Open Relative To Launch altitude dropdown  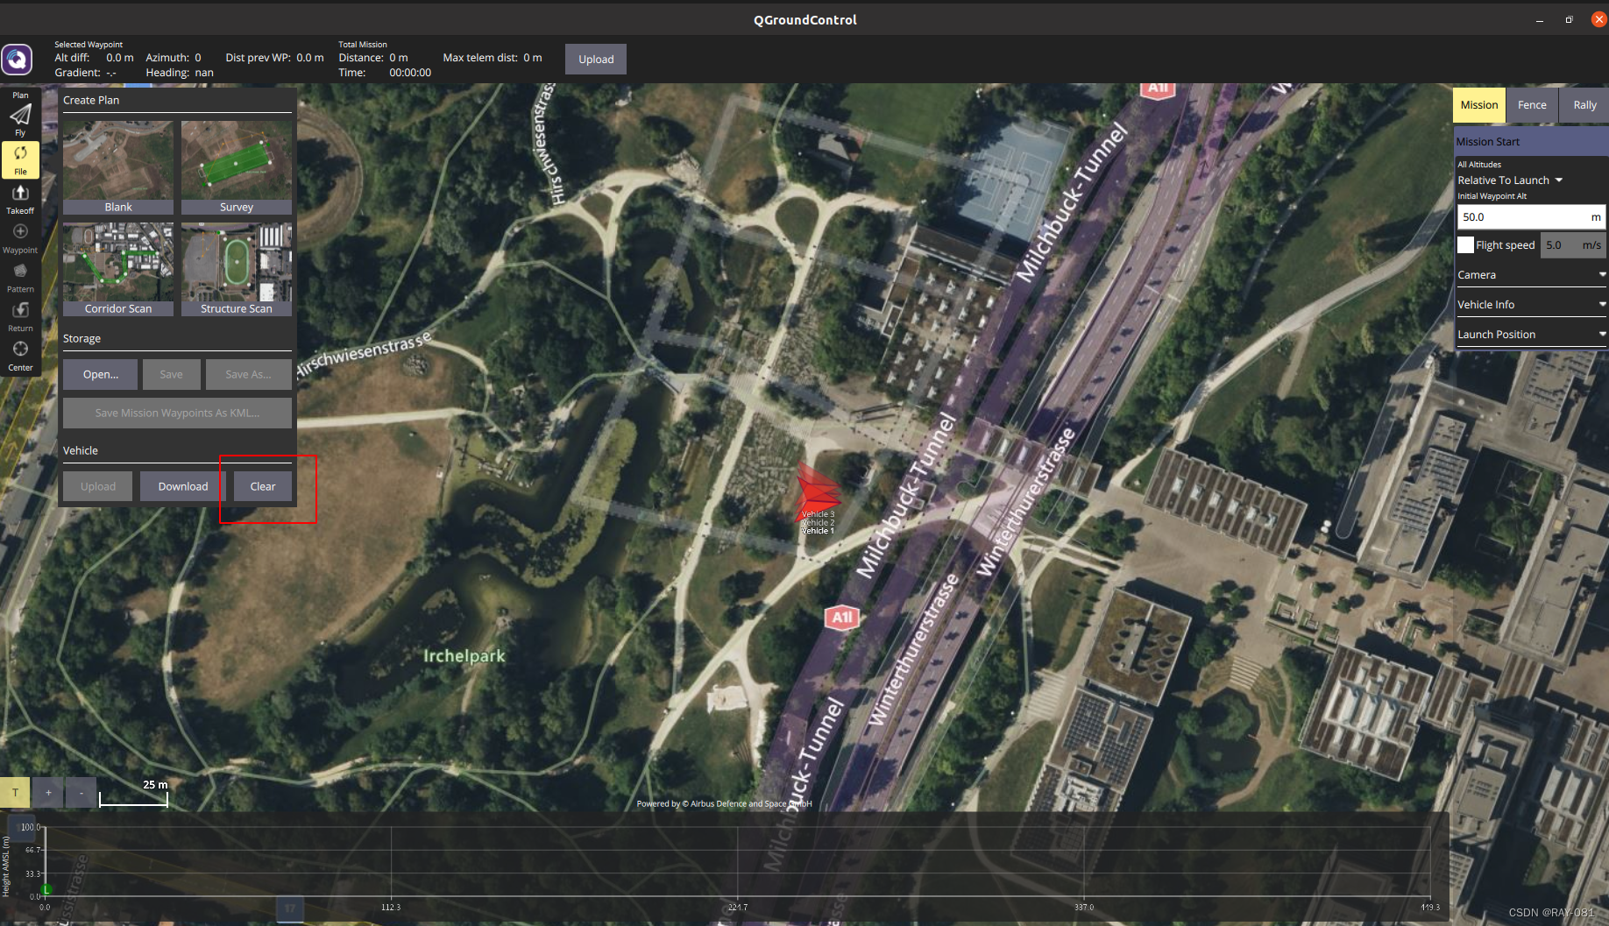pyautogui.click(x=1510, y=180)
